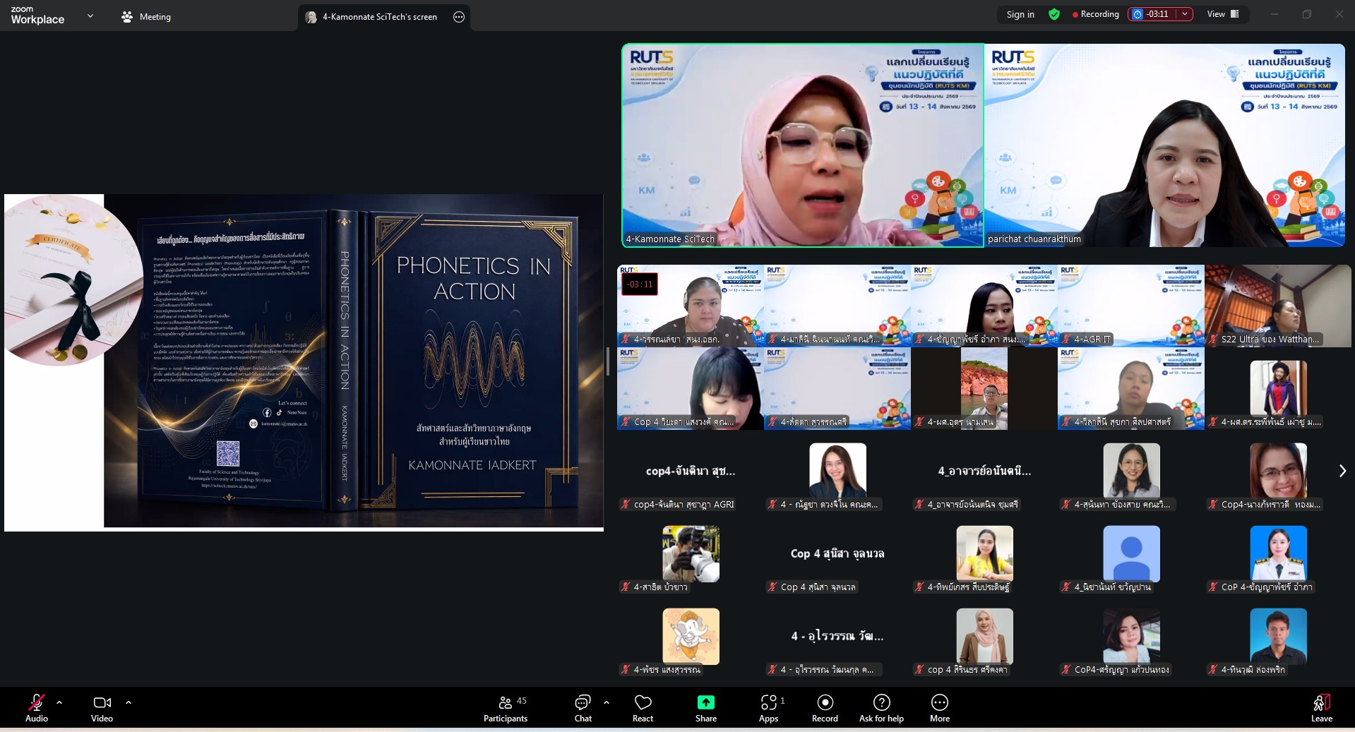Select 4-สาธิต บัวขาว's camera photo tile
The width and height of the screenshot is (1355, 732).
pyautogui.click(x=691, y=554)
